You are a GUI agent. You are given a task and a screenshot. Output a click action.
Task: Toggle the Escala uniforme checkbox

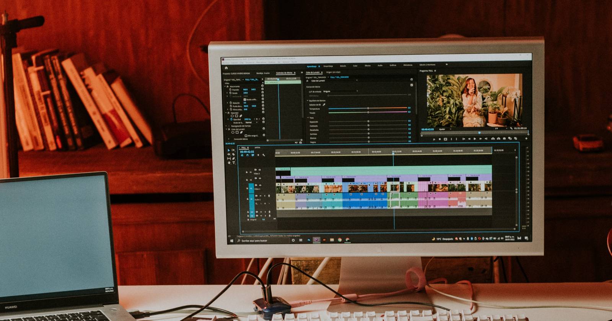point(245,99)
